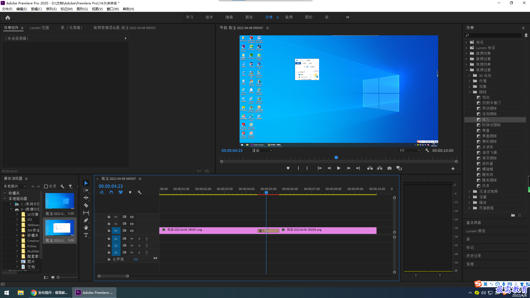Click Mark Out bracket icon
This screenshot has width=530, height=298.
[307, 168]
